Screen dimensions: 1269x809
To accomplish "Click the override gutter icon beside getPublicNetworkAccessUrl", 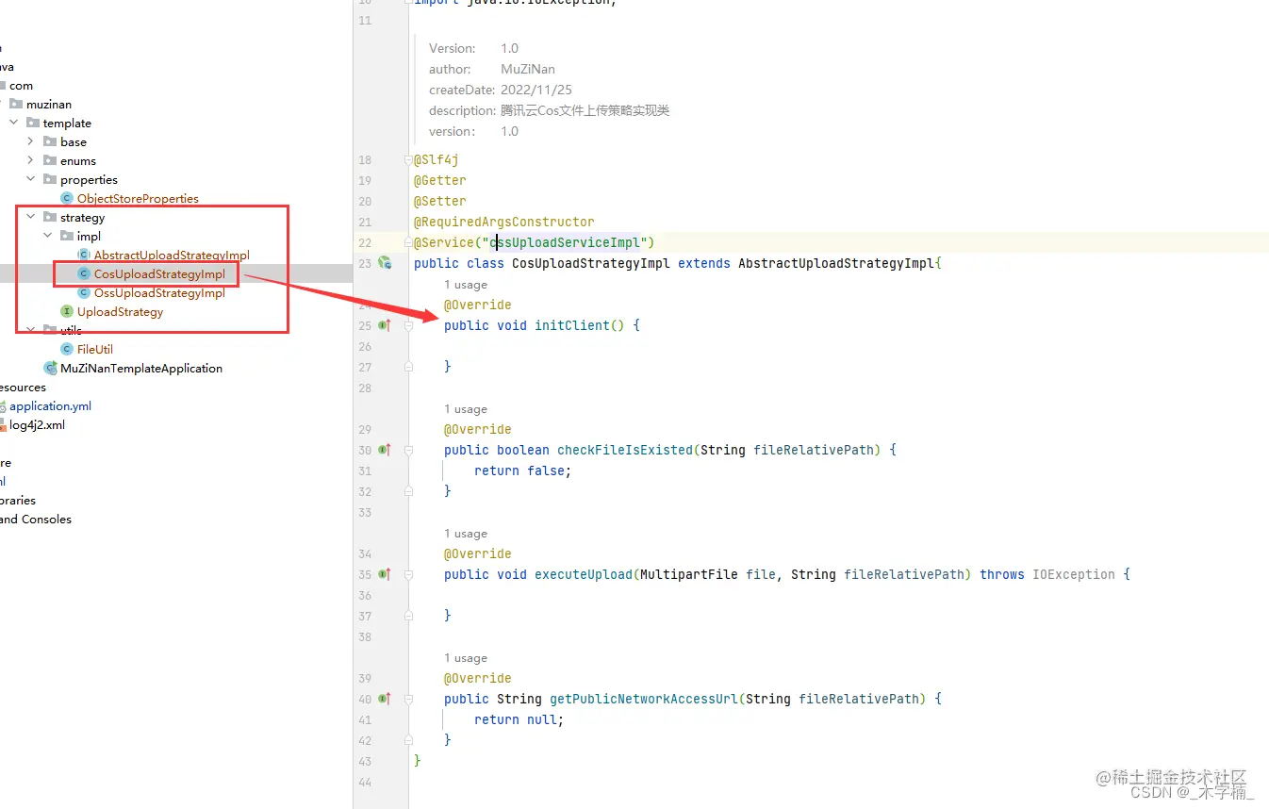I will [x=385, y=699].
